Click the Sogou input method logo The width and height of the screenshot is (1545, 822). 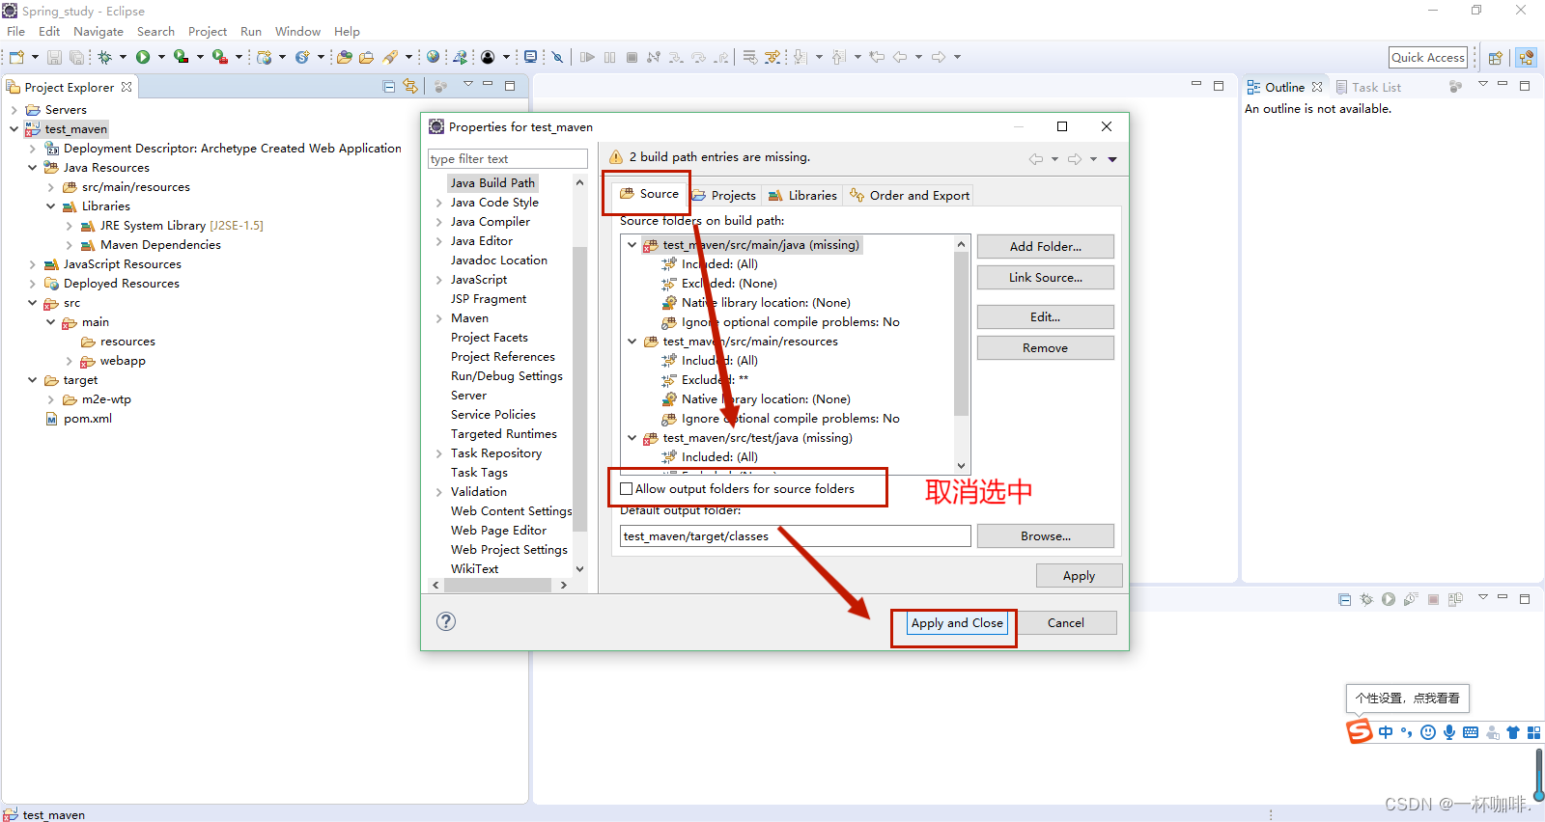[x=1360, y=732]
